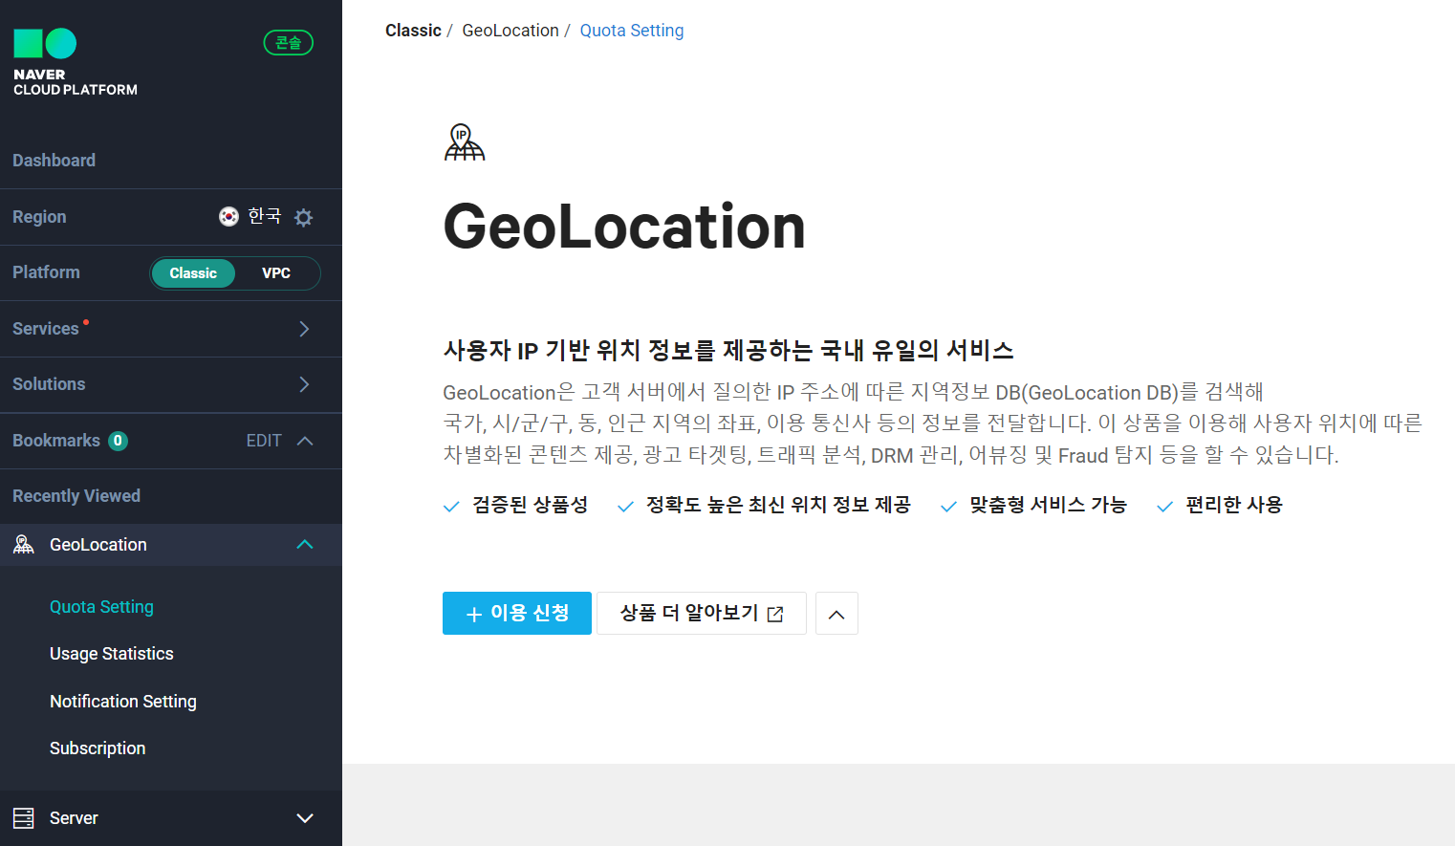
Task: Open the Dashboard menu
Action: point(54,161)
